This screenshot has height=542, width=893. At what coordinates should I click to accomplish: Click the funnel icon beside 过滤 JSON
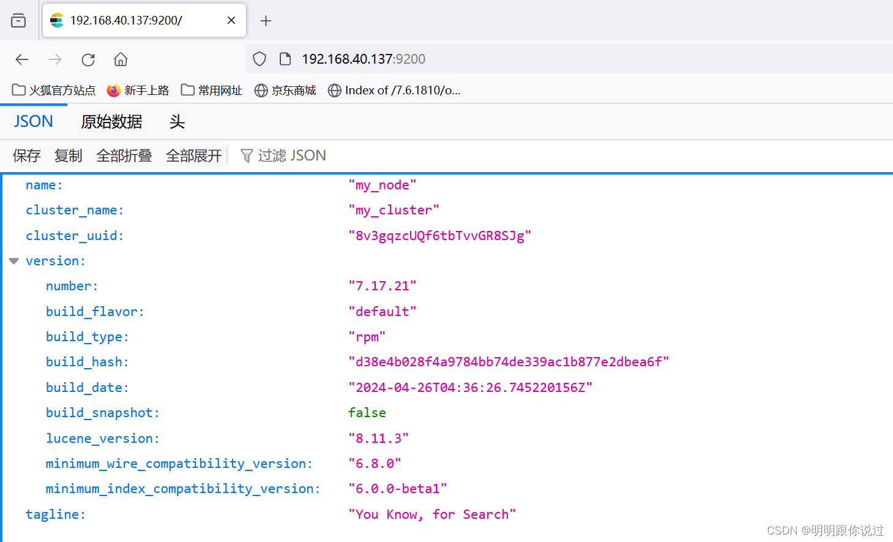click(x=246, y=155)
